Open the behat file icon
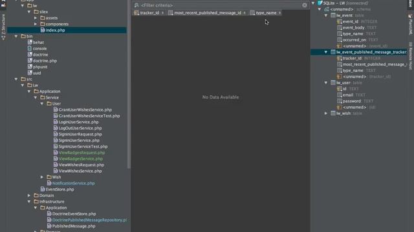This screenshot has height=232, width=414. pyautogui.click(x=30, y=43)
